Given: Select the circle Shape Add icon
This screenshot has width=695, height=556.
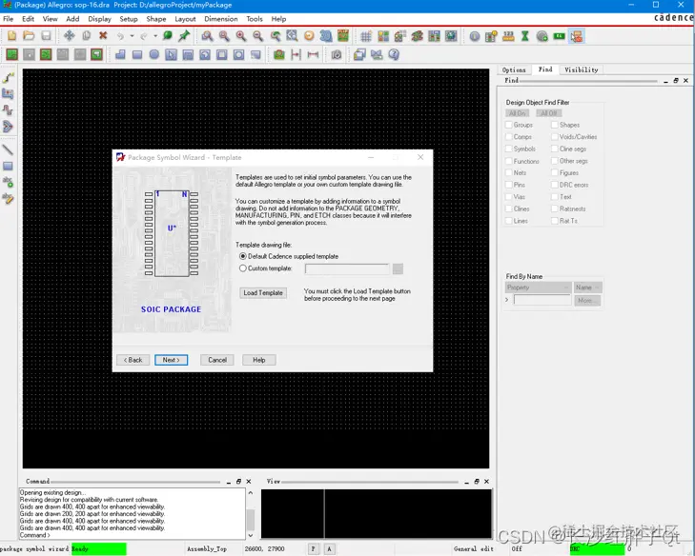Looking at the screenshot, I should [153, 54].
